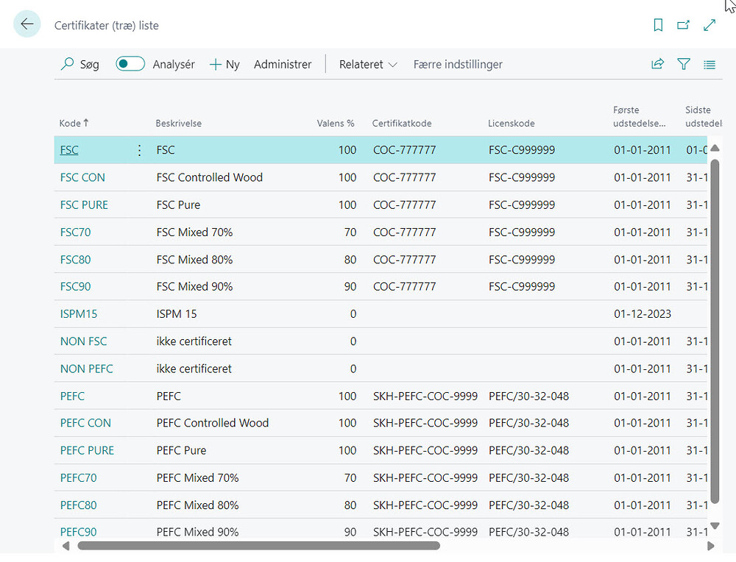Open the PEFC90 code link
Screen dimensions: 736x562
click(79, 532)
